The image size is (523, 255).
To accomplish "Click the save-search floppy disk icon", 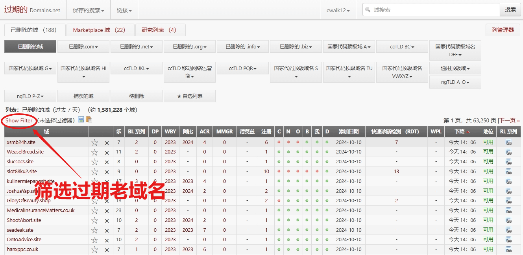I will click(x=81, y=119).
